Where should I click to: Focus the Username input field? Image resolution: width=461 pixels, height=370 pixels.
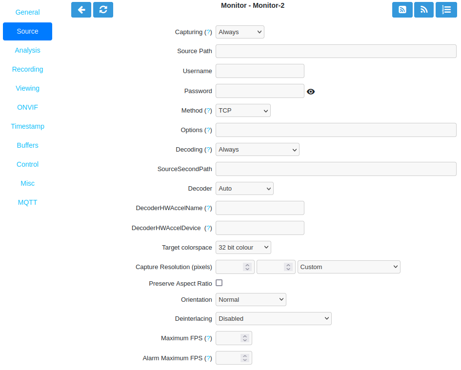pos(260,71)
